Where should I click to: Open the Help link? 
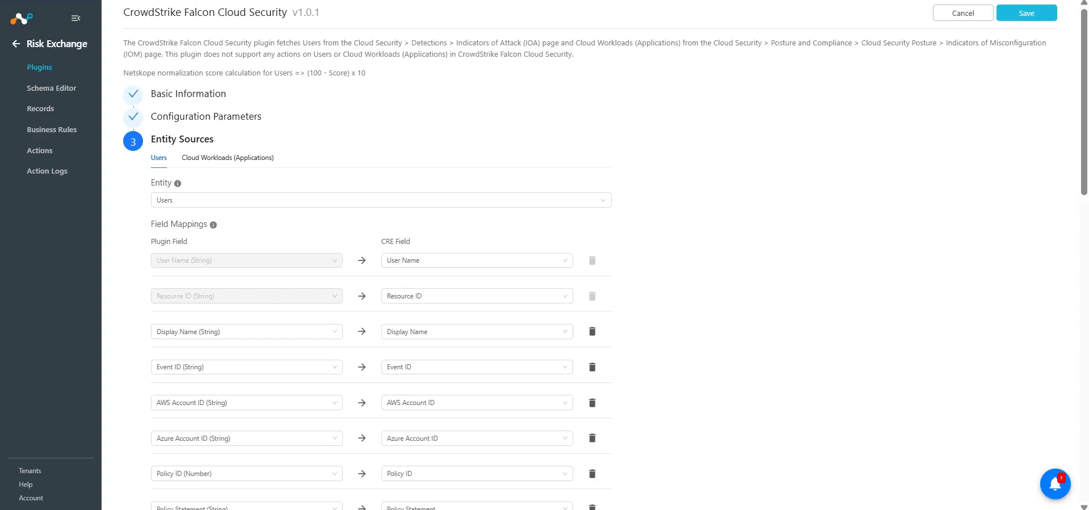[x=26, y=484]
